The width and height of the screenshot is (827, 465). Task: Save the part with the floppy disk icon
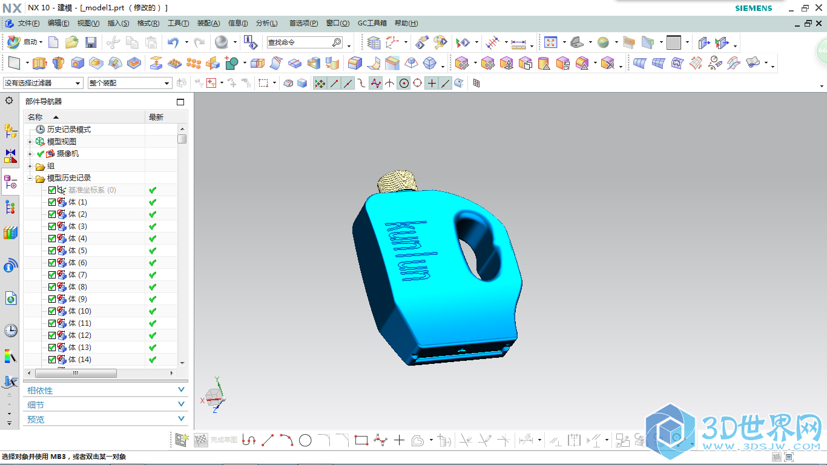91,42
